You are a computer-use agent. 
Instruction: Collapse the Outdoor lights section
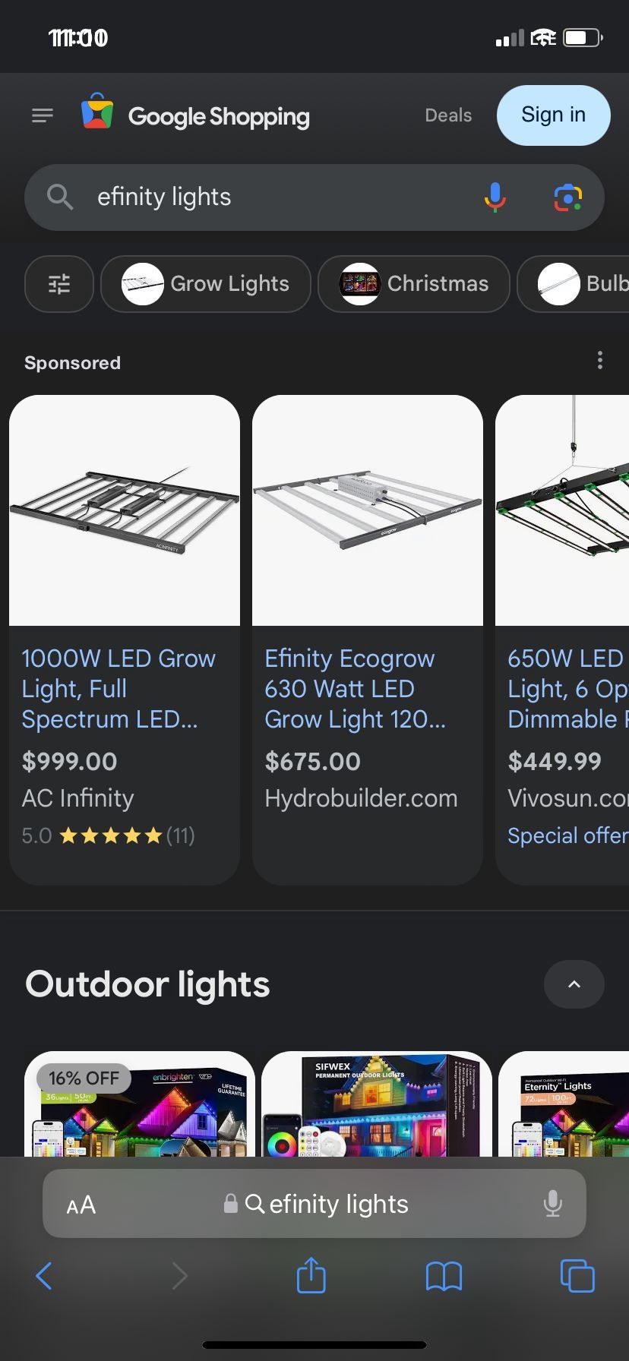click(x=574, y=984)
